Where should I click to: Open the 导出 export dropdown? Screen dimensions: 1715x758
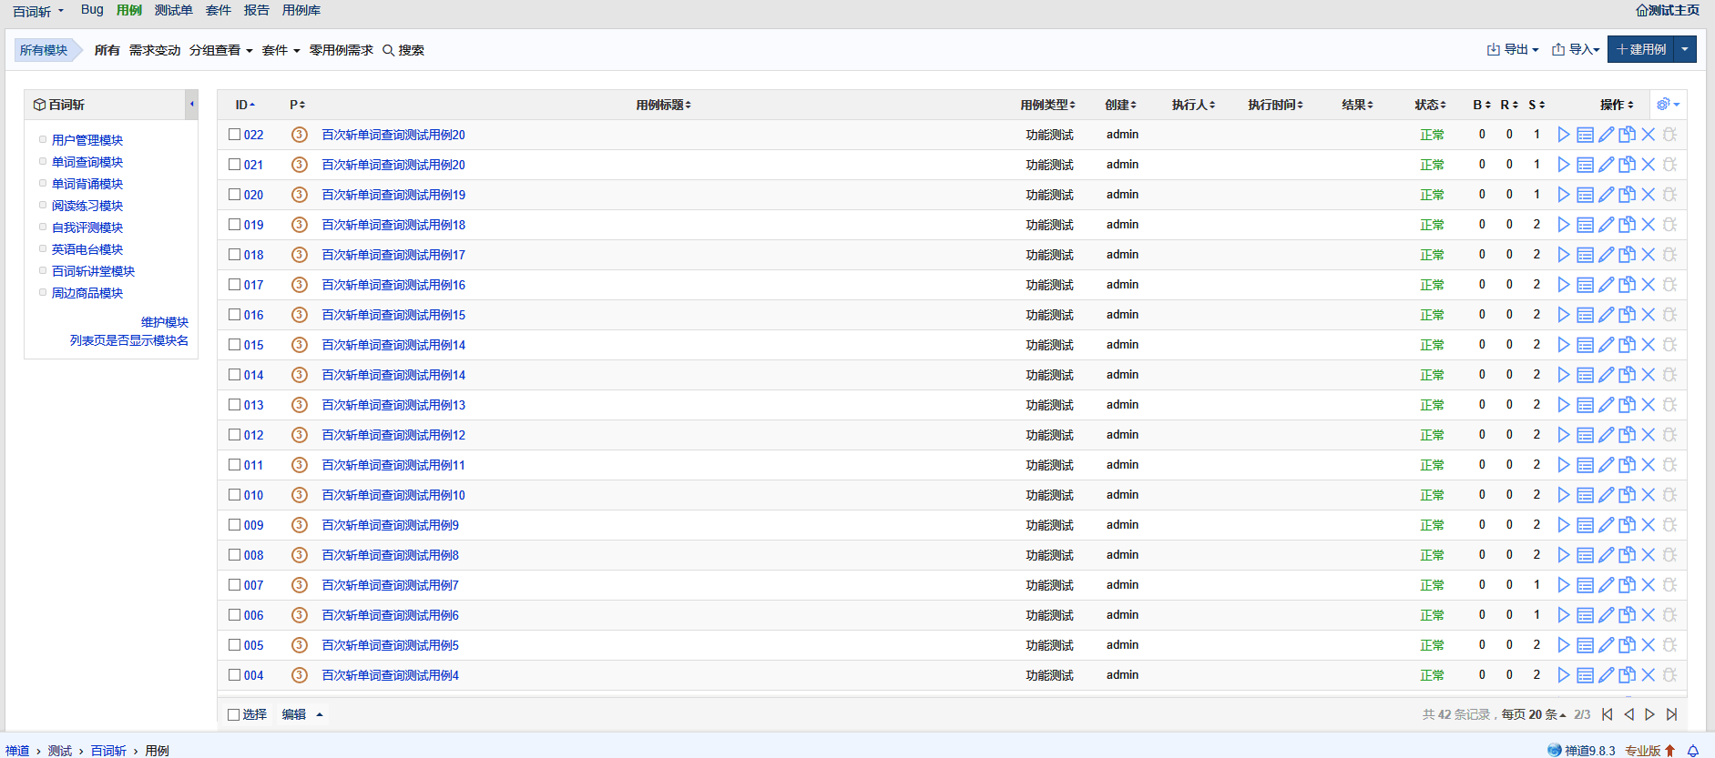[x=1513, y=49]
